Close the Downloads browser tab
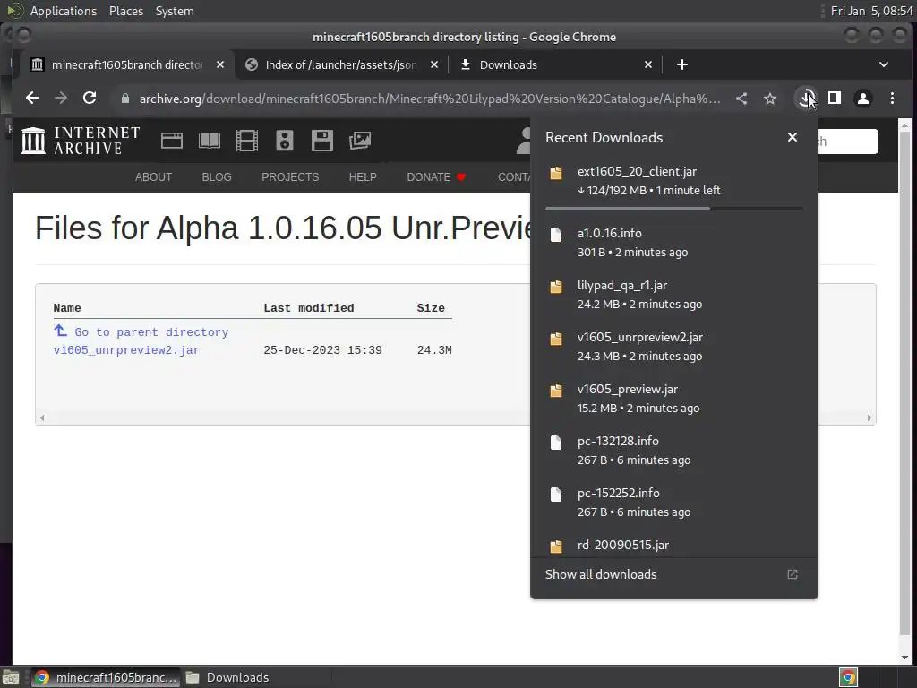This screenshot has width=917, height=688. tap(648, 64)
